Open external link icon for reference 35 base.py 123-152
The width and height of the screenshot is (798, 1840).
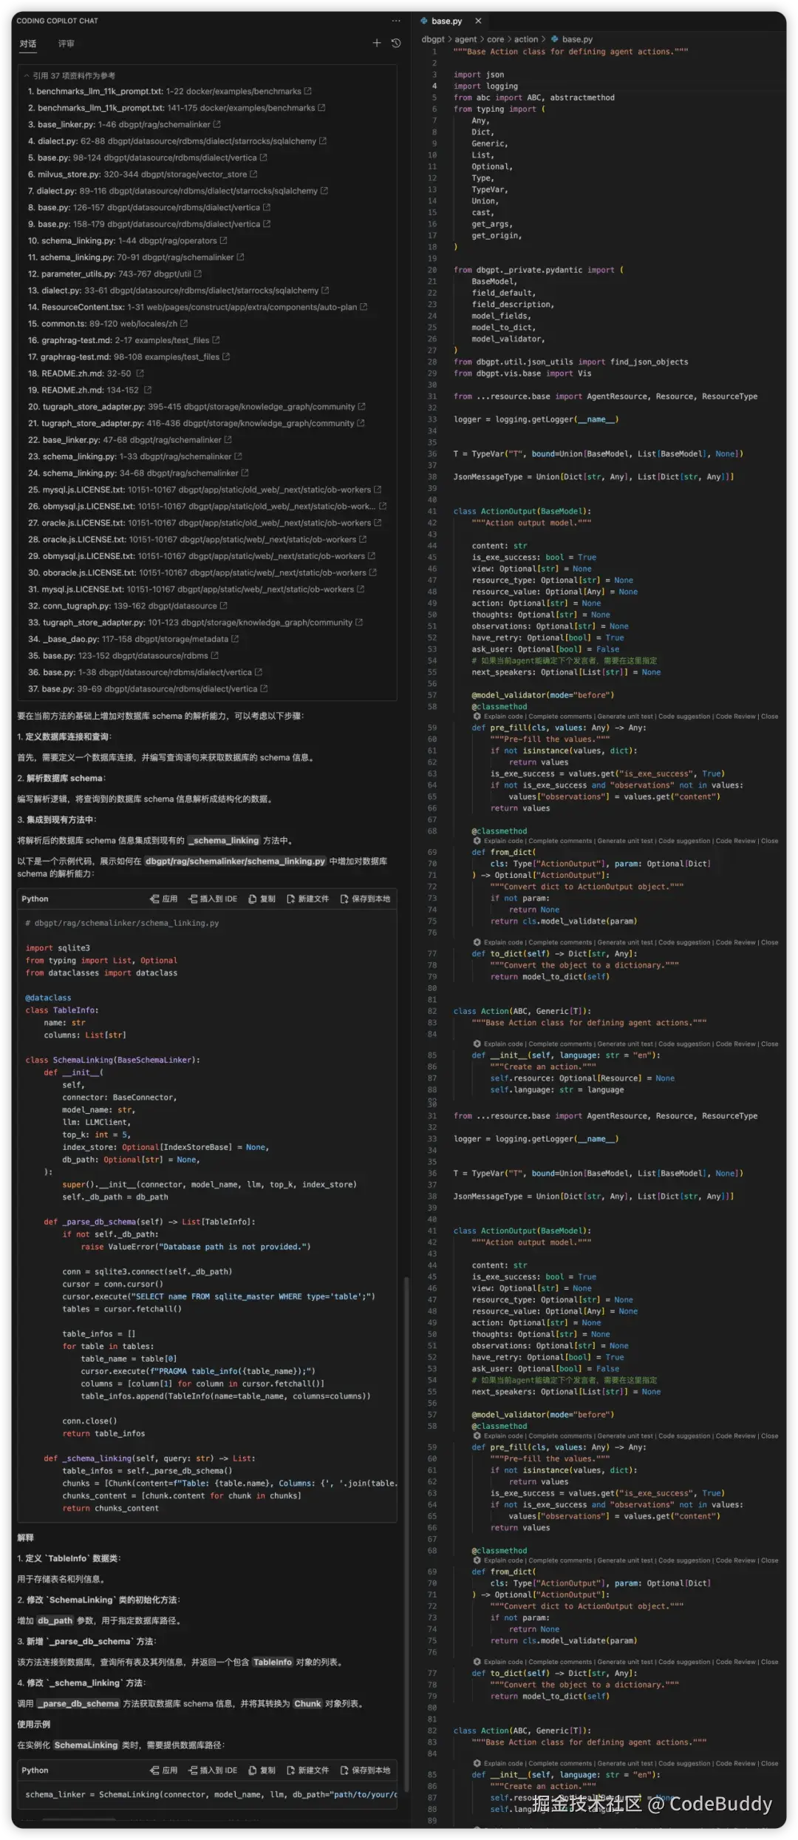tap(215, 656)
